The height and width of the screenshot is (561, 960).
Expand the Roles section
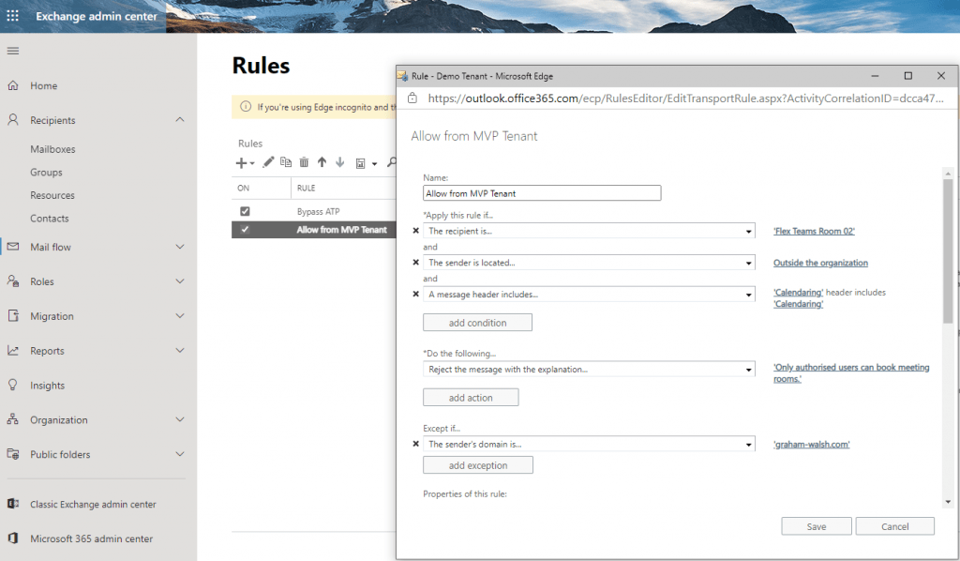[180, 281]
